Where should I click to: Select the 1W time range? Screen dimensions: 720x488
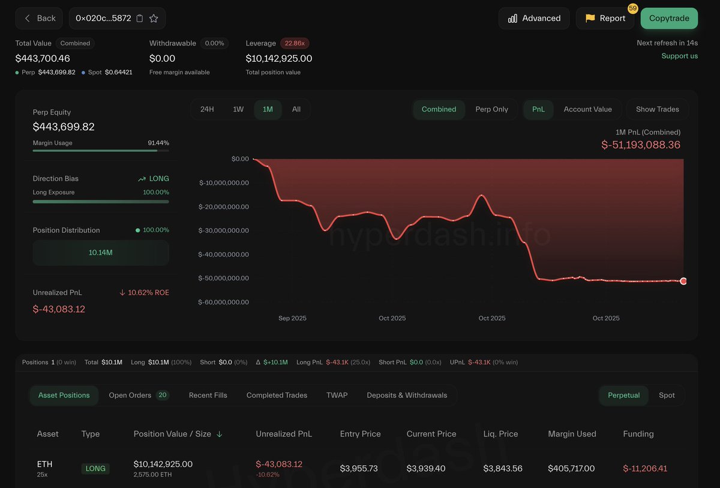(x=238, y=109)
